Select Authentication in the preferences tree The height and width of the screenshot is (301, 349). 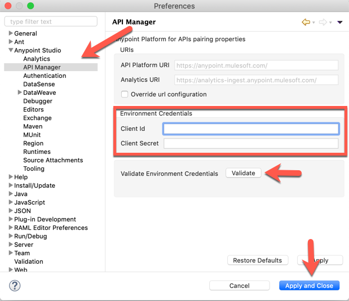pyautogui.click(x=45, y=76)
